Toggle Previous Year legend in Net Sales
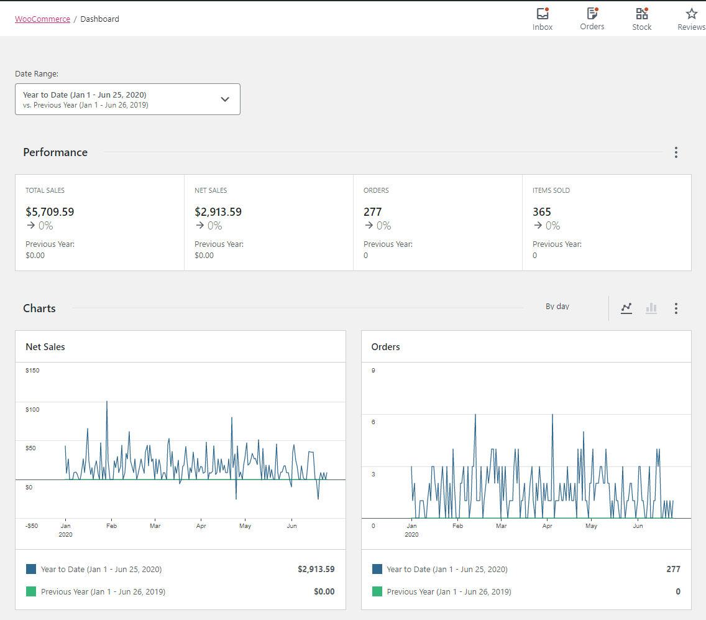 tap(103, 591)
